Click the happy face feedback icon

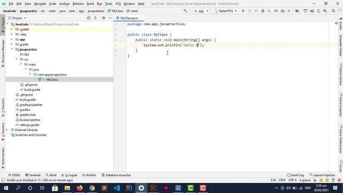[x=321, y=180]
